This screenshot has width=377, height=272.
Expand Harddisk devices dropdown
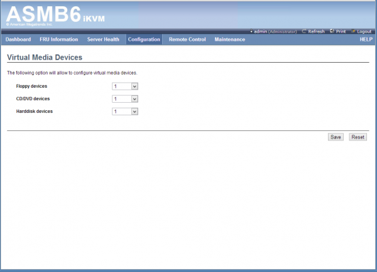[x=125, y=112]
